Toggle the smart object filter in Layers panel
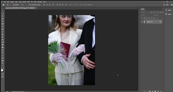The image size is (173, 92). click(161, 12)
